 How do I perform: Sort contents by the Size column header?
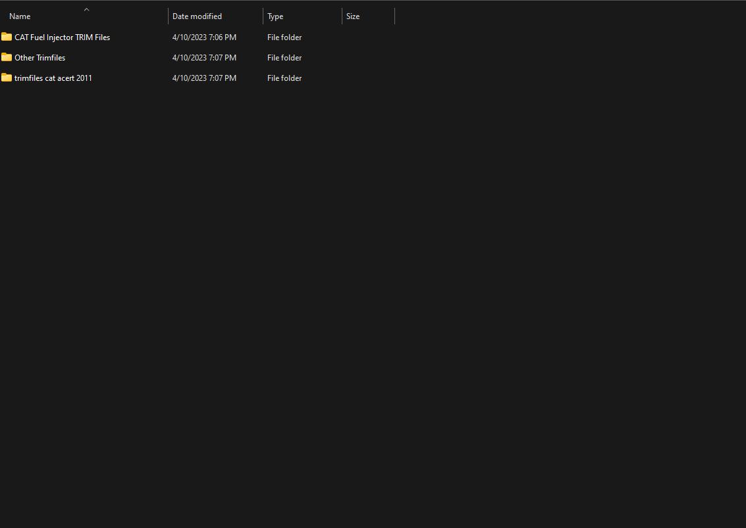pyautogui.click(x=353, y=16)
